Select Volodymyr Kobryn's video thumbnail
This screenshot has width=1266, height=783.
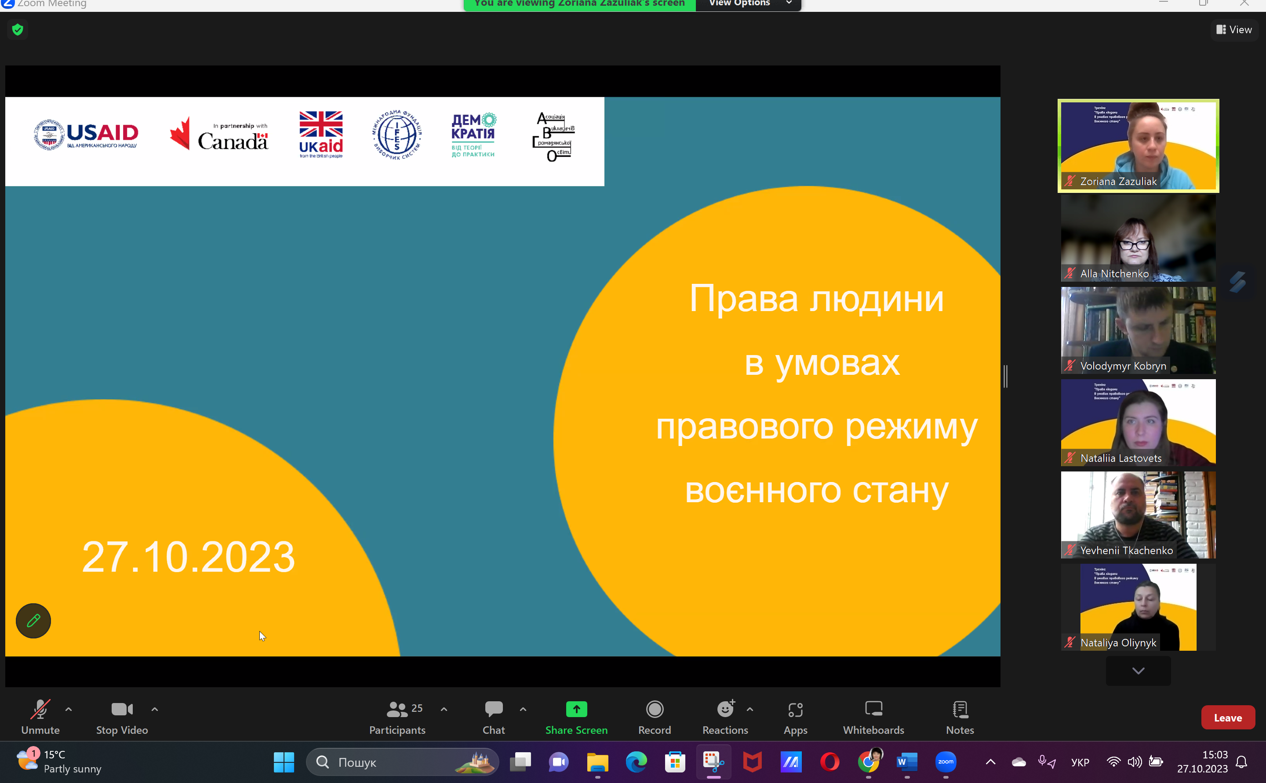[1138, 330]
